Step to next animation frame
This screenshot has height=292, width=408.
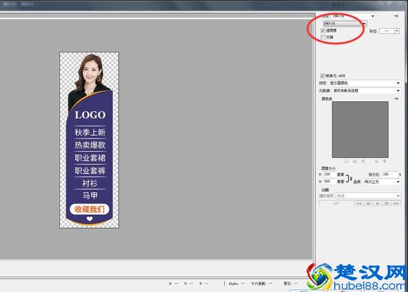[x=386, y=203]
